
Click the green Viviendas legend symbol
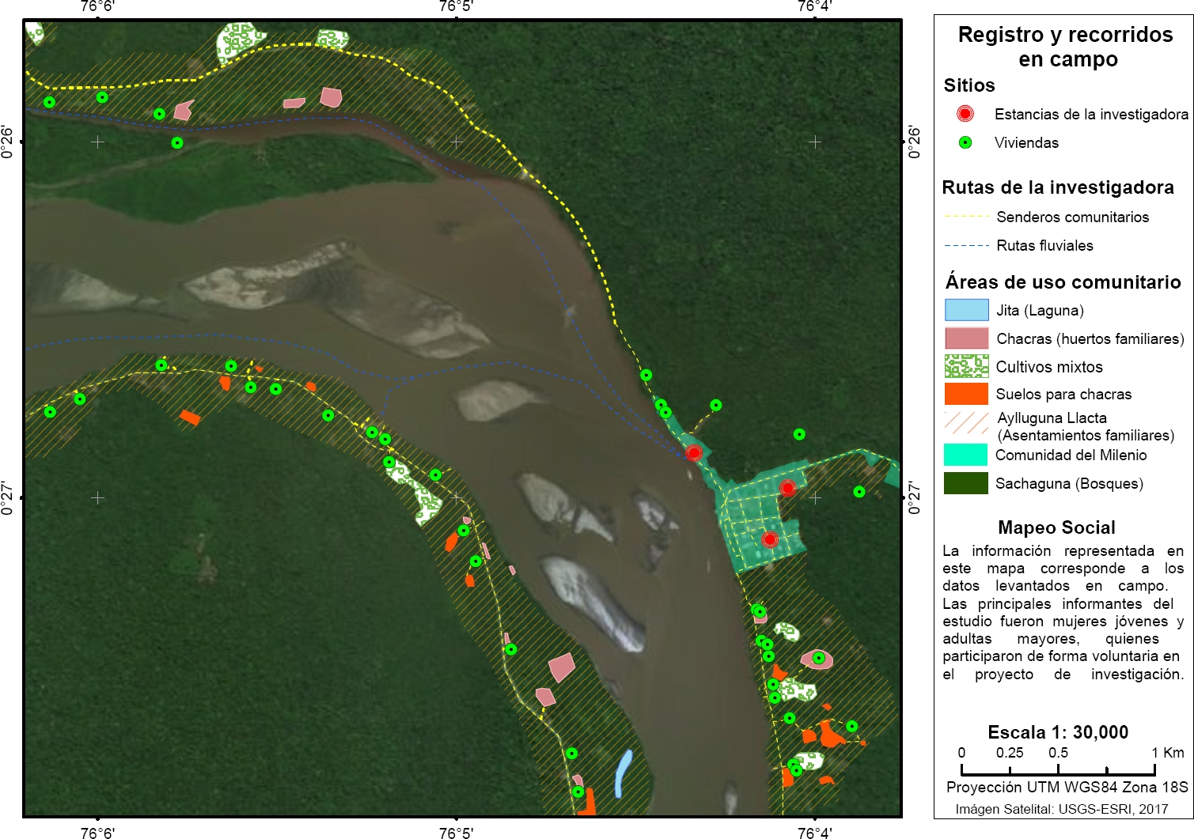click(x=965, y=142)
